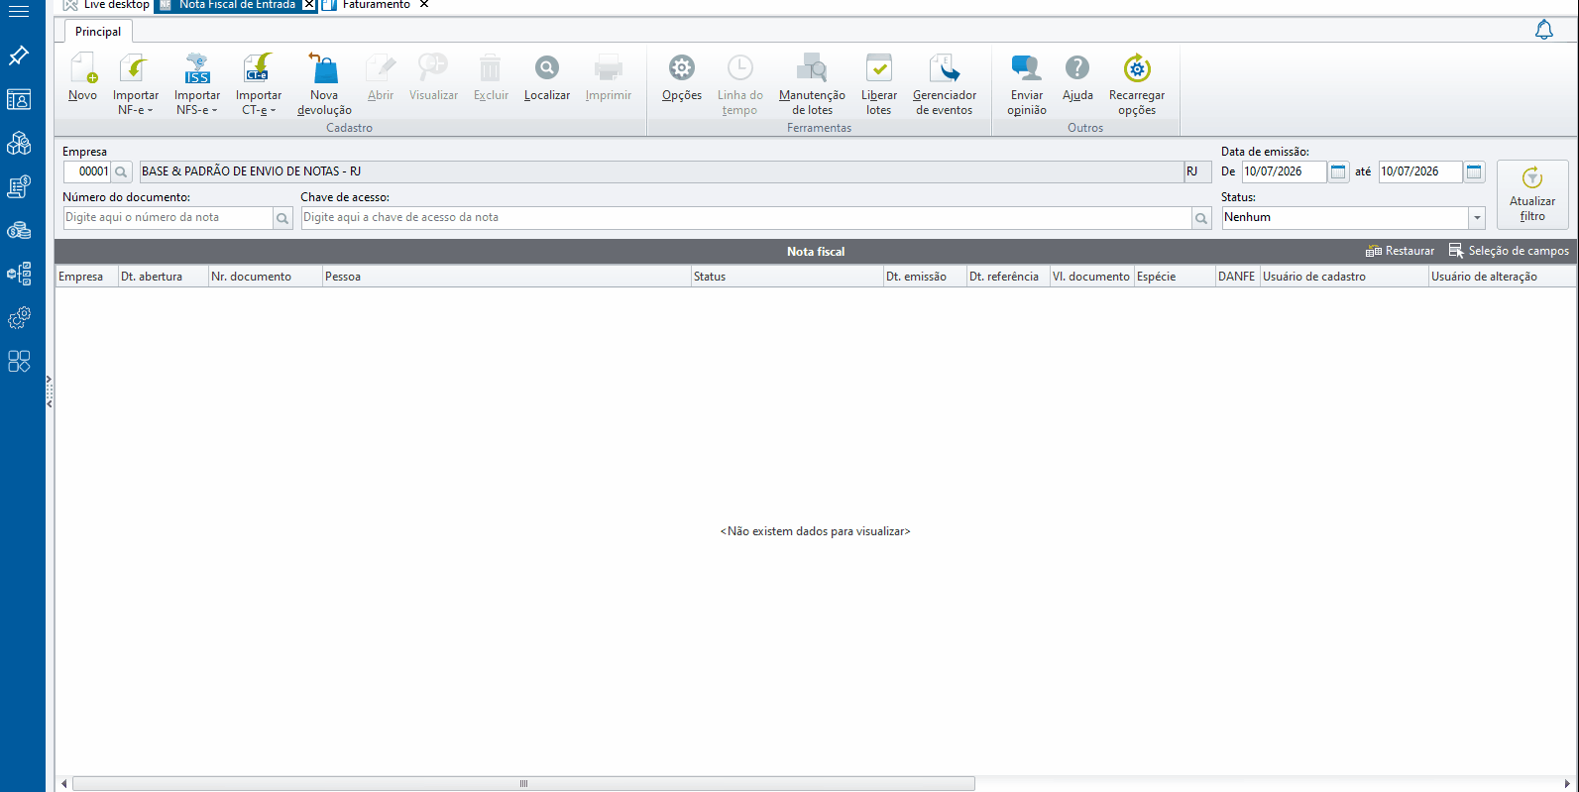
Task: Focus the Chave de acesso input field
Action: point(745,218)
